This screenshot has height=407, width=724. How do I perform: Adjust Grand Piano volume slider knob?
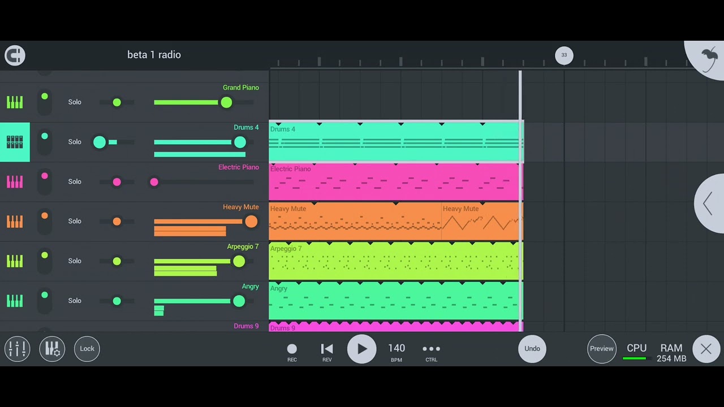[x=226, y=102]
